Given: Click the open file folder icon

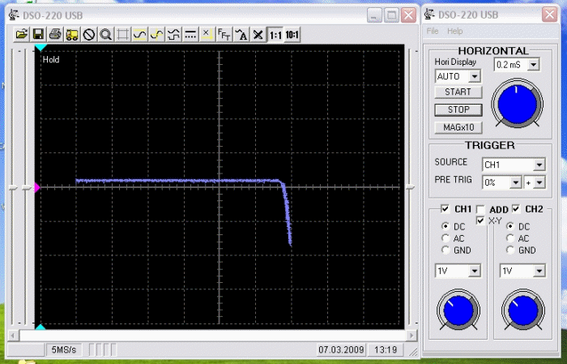Looking at the screenshot, I should pyautogui.click(x=22, y=34).
